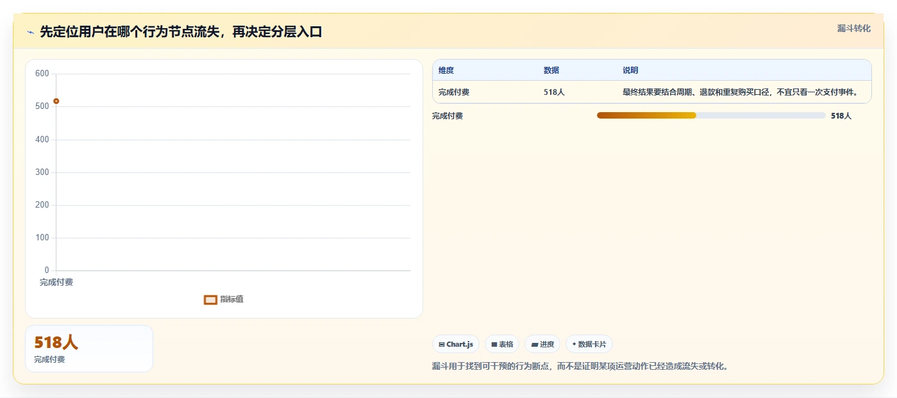
Task: Select the Chart.js chip
Action: pyautogui.click(x=456, y=344)
